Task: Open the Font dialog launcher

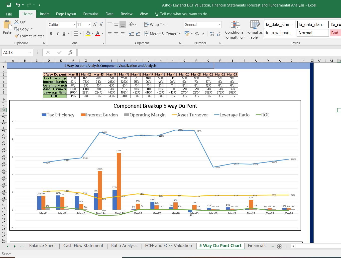Action: click(x=103, y=43)
